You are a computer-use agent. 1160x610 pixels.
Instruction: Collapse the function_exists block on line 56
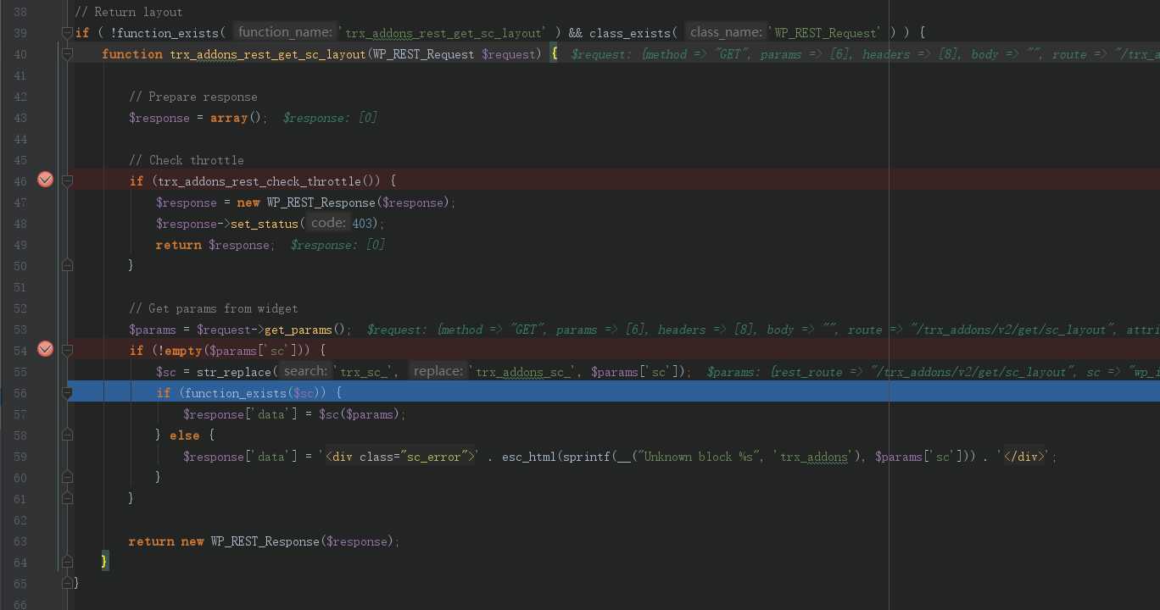67,393
